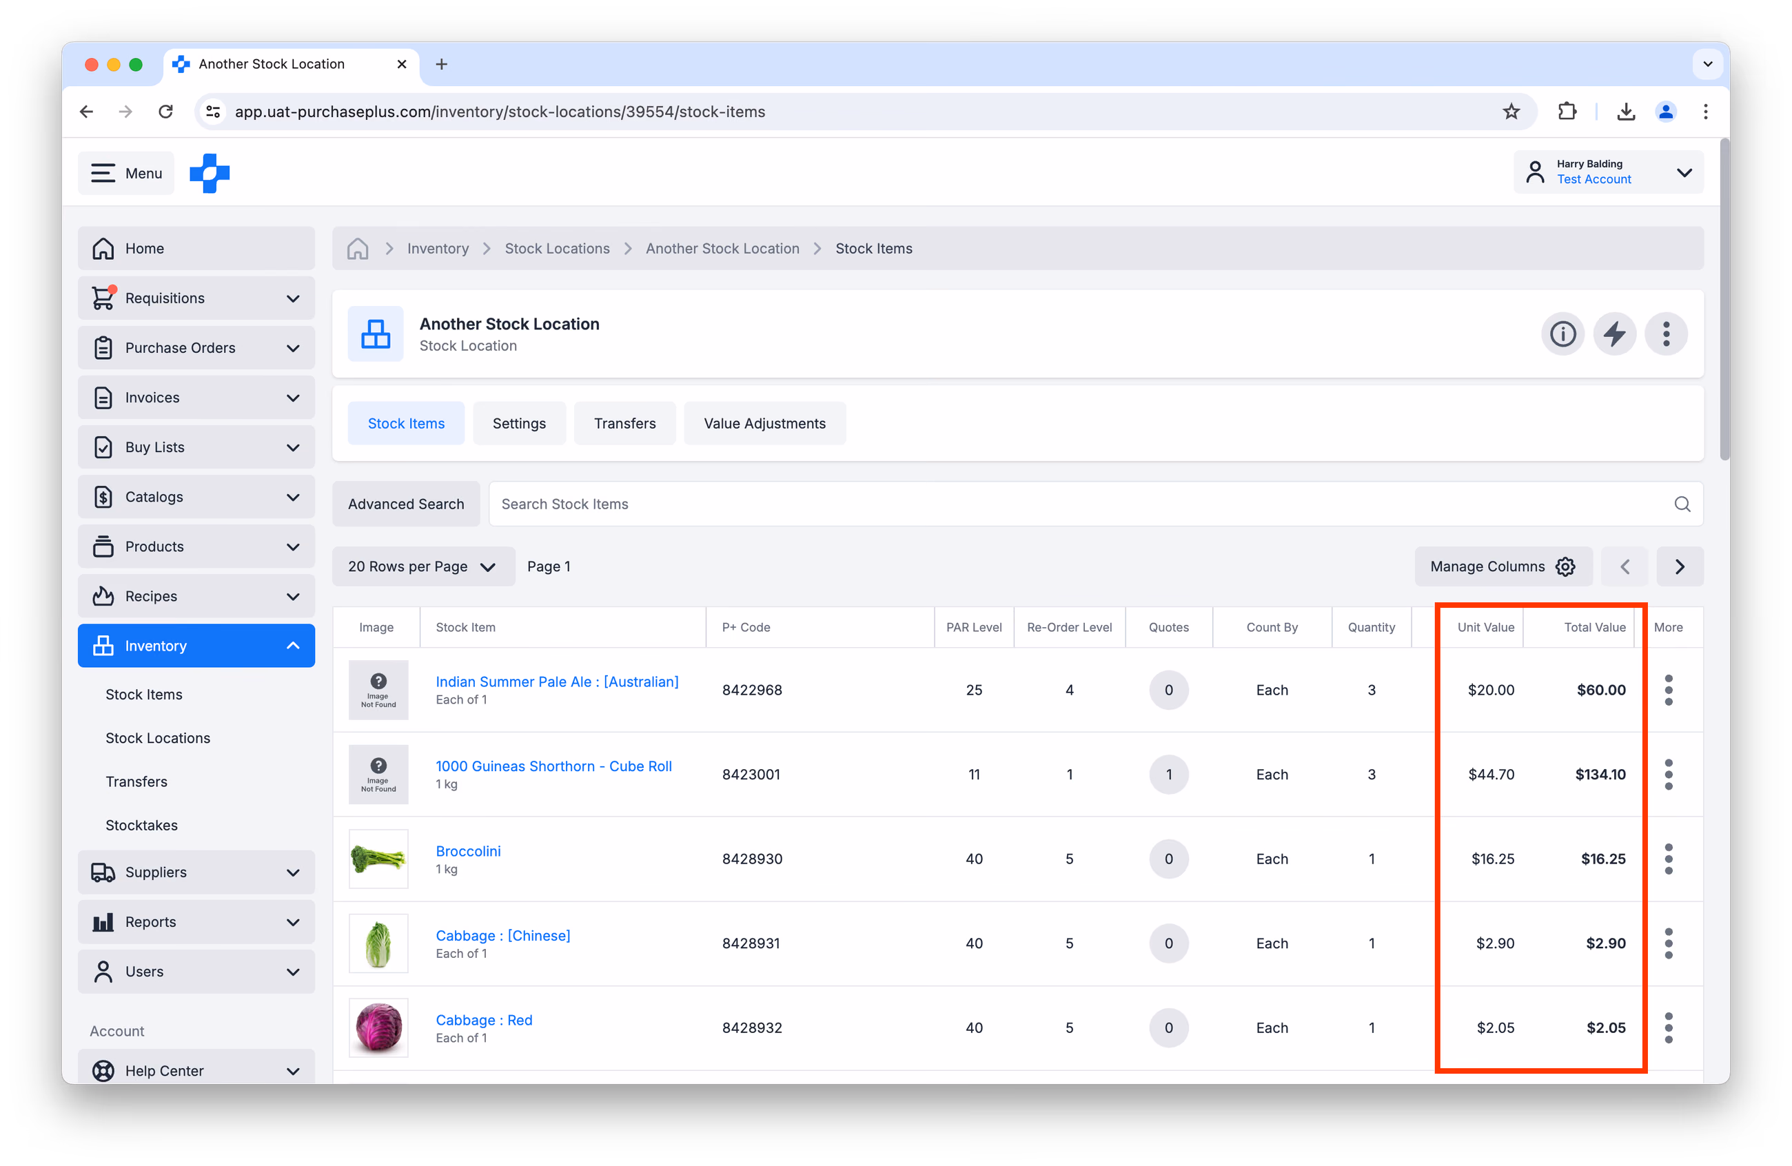Bookmark this page with the star icon
The height and width of the screenshot is (1166, 1792).
(x=1511, y=112)
